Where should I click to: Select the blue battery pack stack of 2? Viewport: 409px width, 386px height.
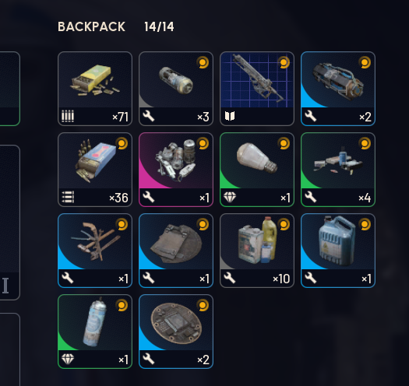point(338,89)
